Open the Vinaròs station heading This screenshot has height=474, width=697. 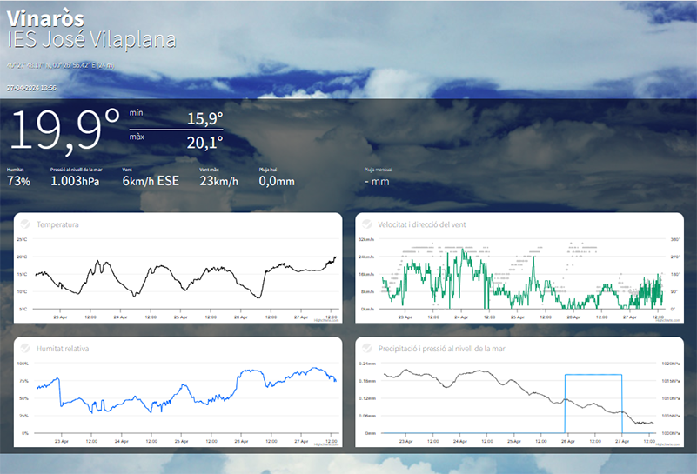point(46,17)
